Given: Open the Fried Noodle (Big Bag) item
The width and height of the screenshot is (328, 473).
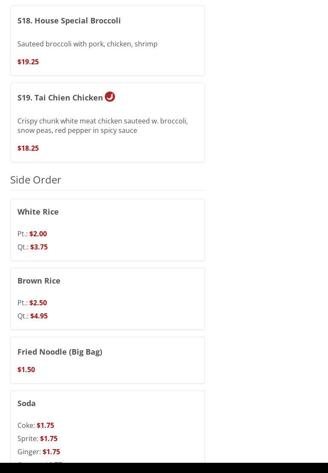Looking at the screenshot, I should 60,352.
